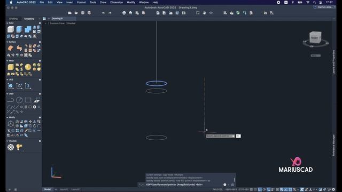The image size is (342, 192).
Task: Click the New drawing toolbar icon
Action: pyautogui.click(x=70, y=13)
